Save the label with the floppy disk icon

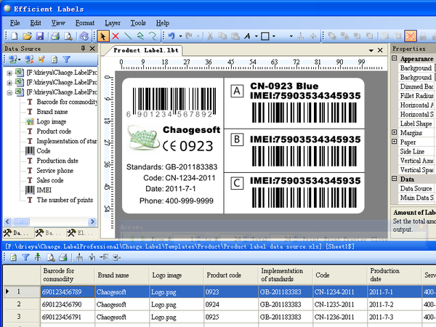coord(40,36)
